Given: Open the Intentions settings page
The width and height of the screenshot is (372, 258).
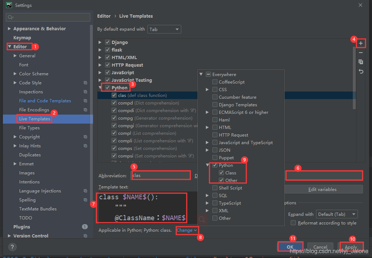Looking at the screenshot, I should [29, 182].
